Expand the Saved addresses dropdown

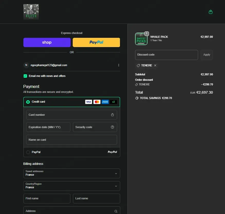(72, 173)
